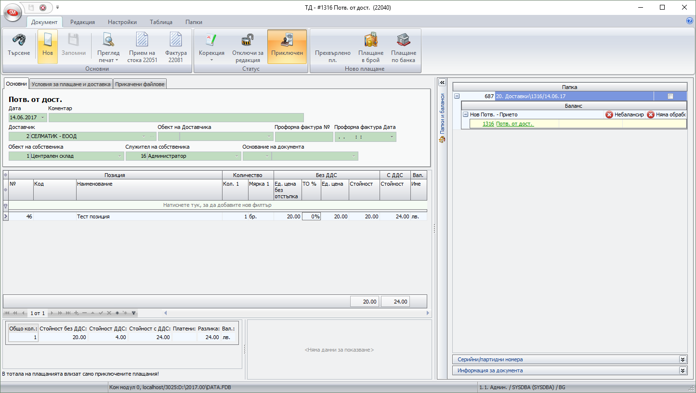696x393 pixels.
Task: Select the Основни tab
Action: coord(16,84)
